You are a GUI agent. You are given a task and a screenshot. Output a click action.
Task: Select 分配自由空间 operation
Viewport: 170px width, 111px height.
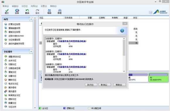click(12, 68)
